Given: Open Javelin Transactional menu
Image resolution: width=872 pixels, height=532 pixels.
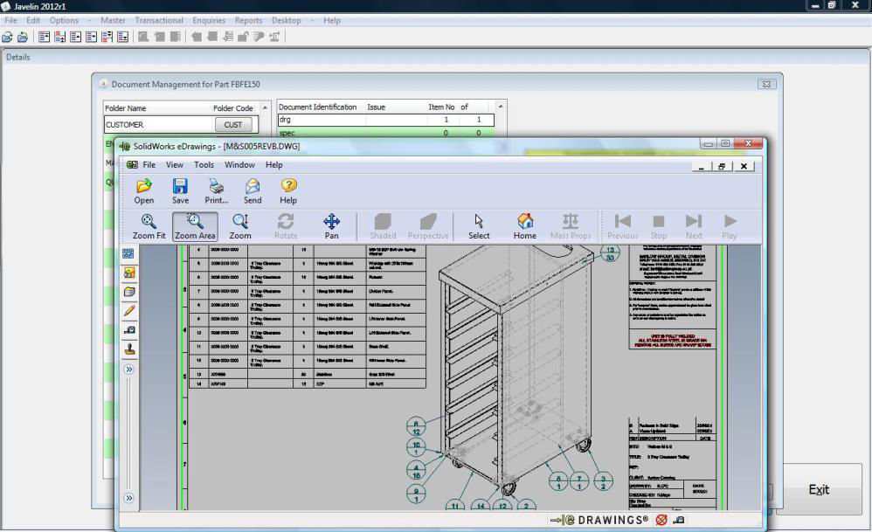Looking at the screenshot, I should click(x=158, y=20).
